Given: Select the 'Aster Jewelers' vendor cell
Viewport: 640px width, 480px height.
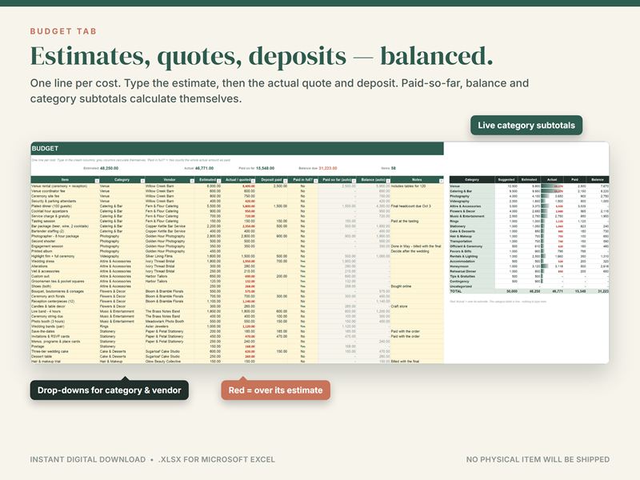Looking at the screenshot, I should 170,326.
